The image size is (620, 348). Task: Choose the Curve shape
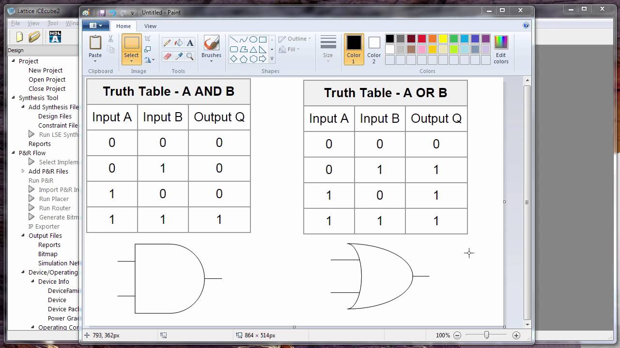coord(243,40)
